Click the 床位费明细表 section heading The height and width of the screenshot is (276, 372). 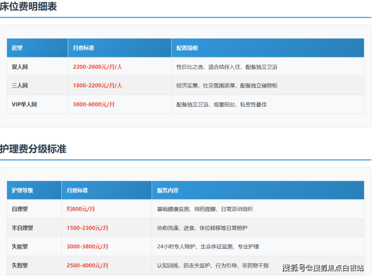(x=28, y=7)
